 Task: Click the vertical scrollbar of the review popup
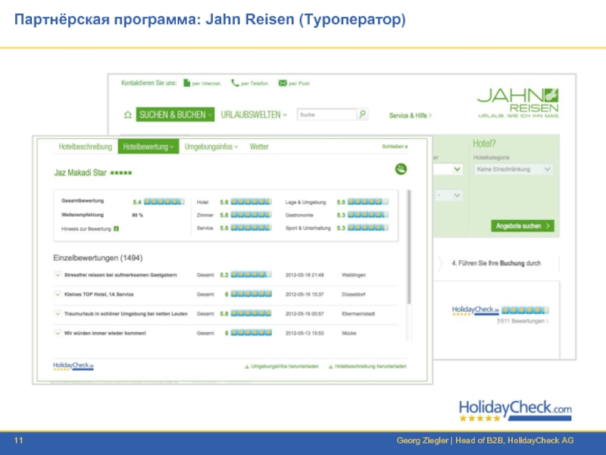409,247
